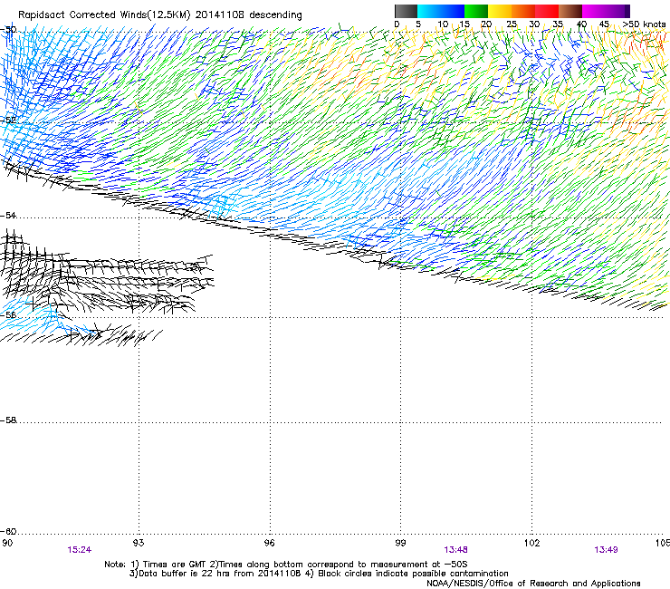
Task: Click the -54 latitude axis label
Action: pyautogui.click(x=8, y=216)
